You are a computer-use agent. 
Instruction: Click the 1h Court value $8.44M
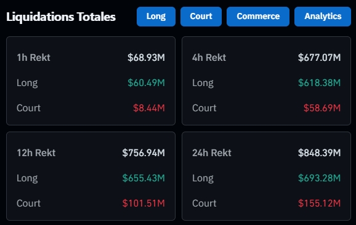(149, 108)
